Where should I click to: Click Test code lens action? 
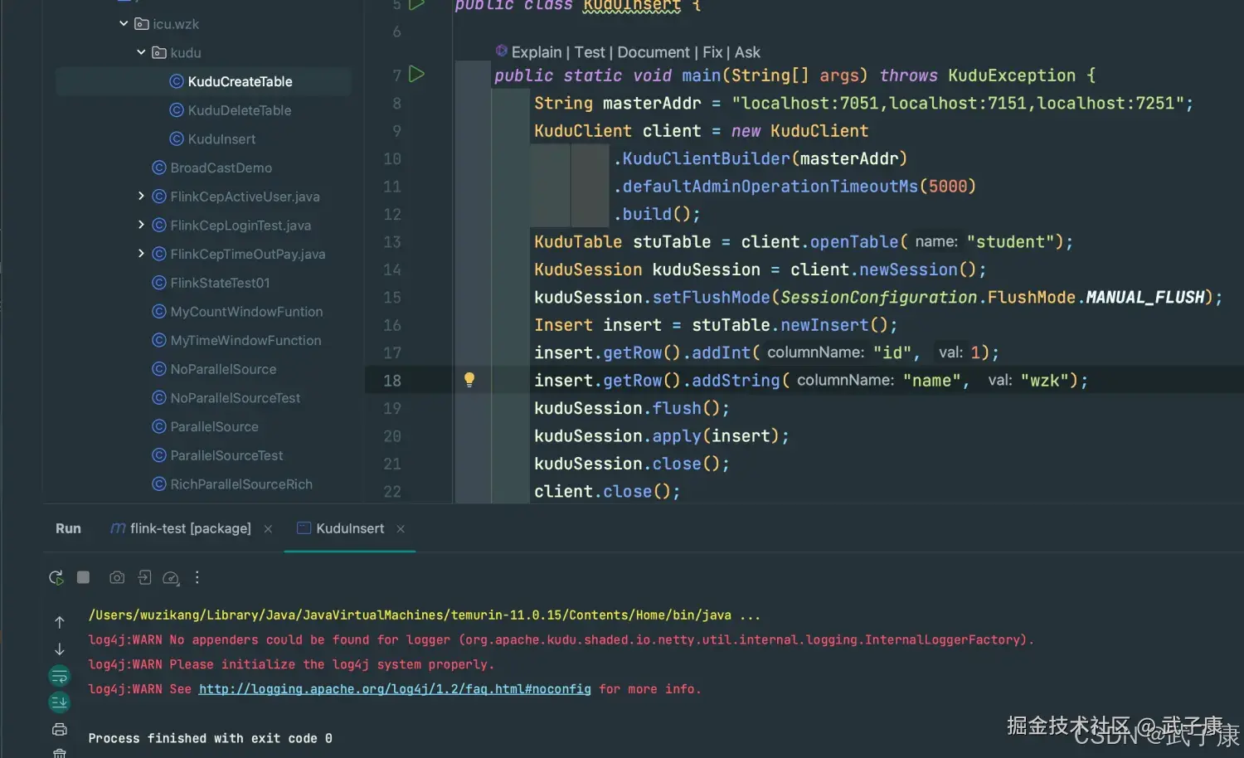(x=590, y=52)
